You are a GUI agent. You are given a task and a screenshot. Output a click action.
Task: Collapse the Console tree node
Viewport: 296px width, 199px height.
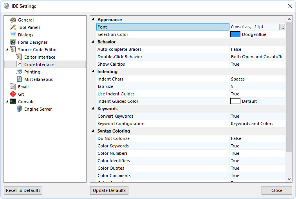7,101
